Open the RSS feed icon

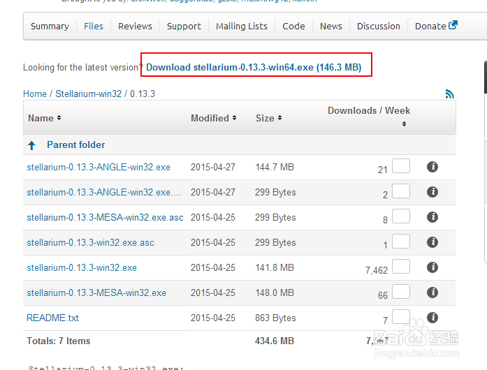(449, 94)
